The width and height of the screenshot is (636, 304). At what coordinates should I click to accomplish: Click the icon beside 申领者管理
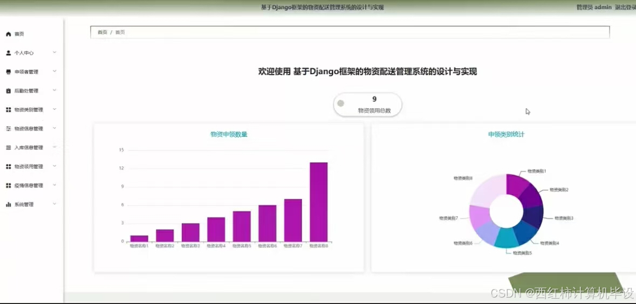click(x=9, y=72)
